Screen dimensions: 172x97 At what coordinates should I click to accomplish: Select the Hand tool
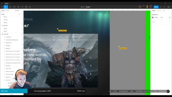point(26,7)
